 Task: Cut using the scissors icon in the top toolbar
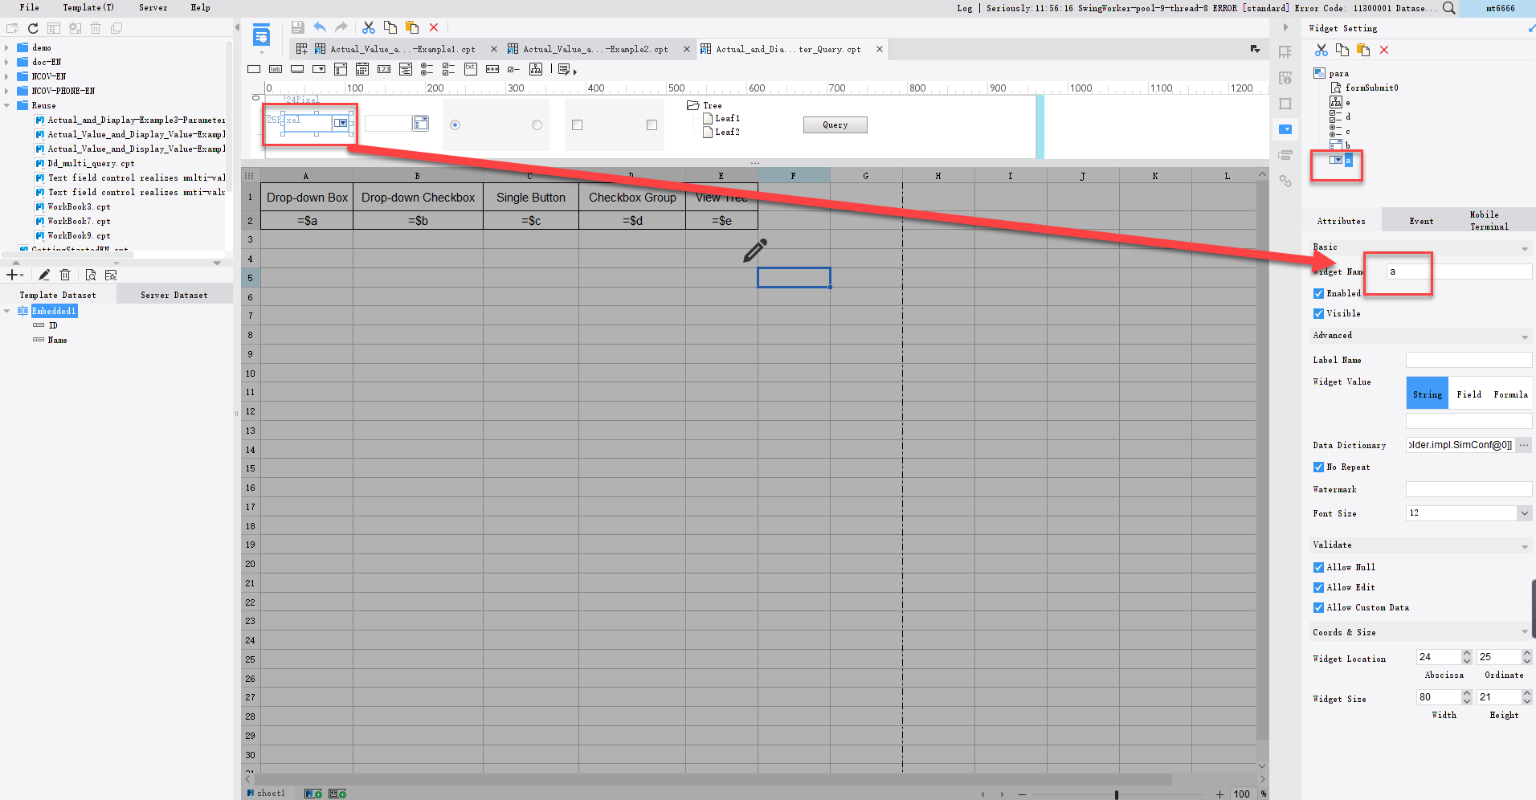click(x=369, y=27)
